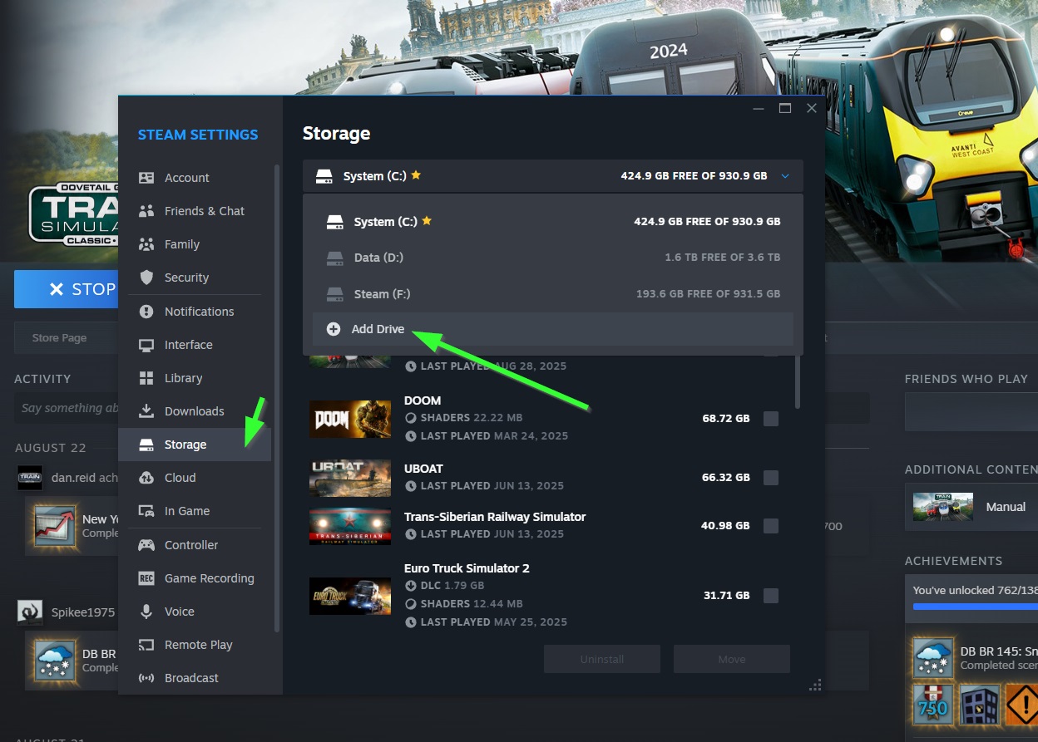Click the Cloud icon in sidebar
Screen dimensions: 1038x742
(x=146, y=478)
